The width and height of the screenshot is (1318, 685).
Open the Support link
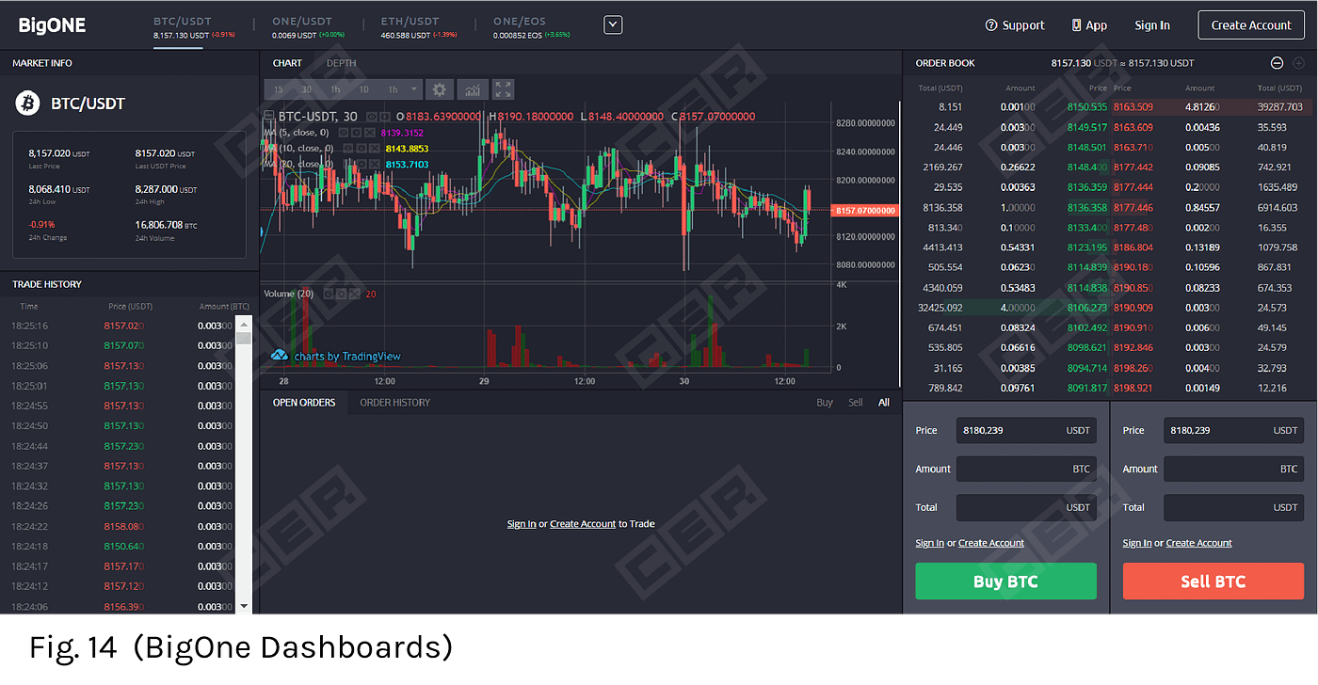click(1015, 25)
